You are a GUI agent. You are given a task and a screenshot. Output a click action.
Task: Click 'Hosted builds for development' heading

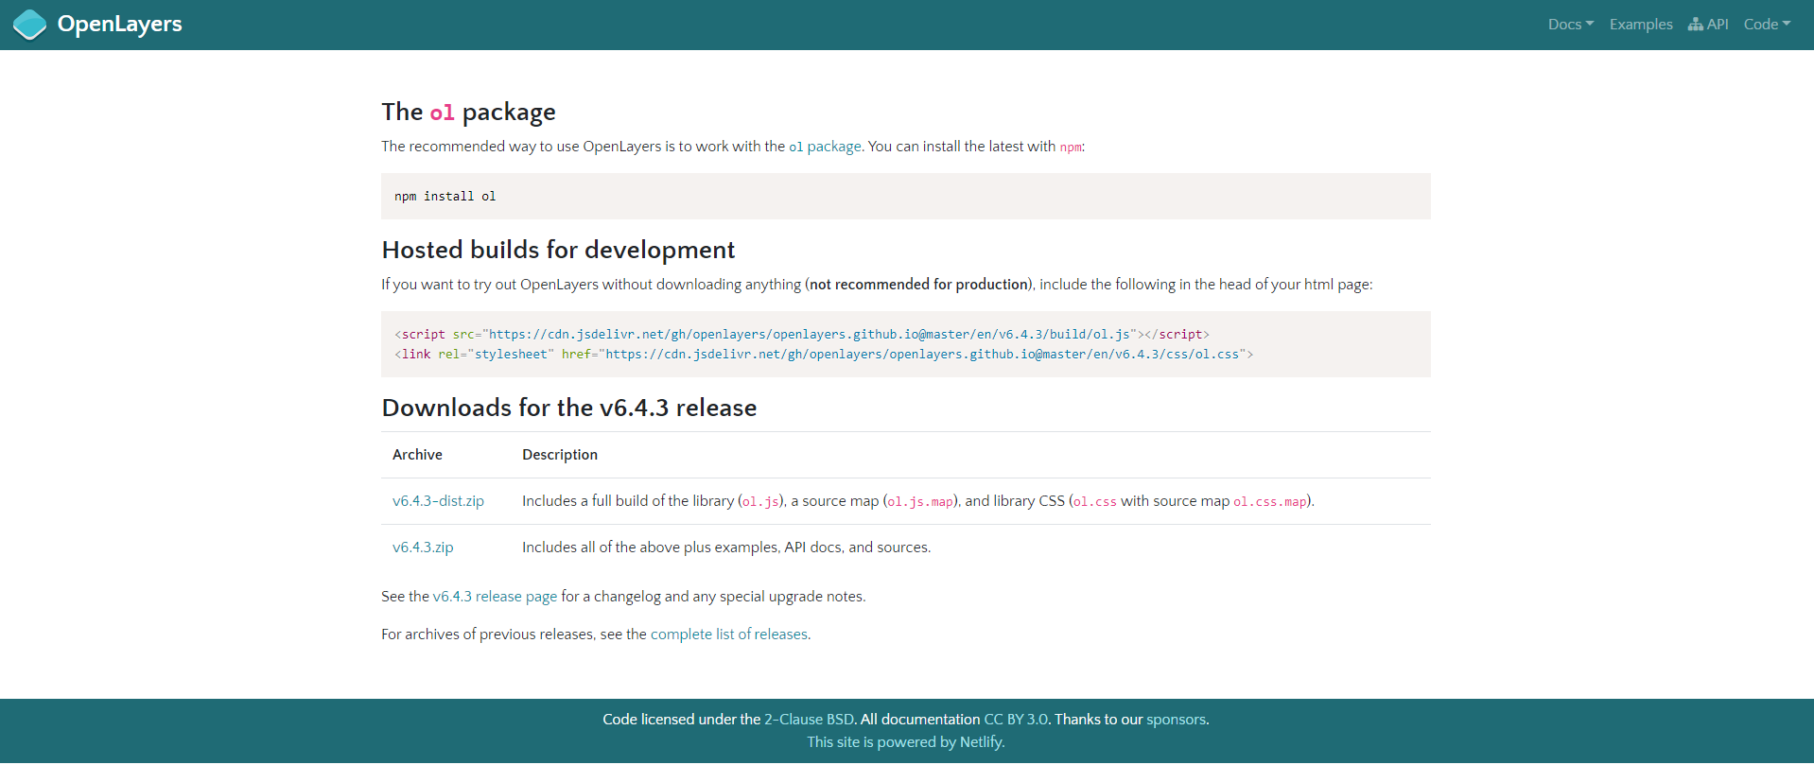[x=558, y=250]
